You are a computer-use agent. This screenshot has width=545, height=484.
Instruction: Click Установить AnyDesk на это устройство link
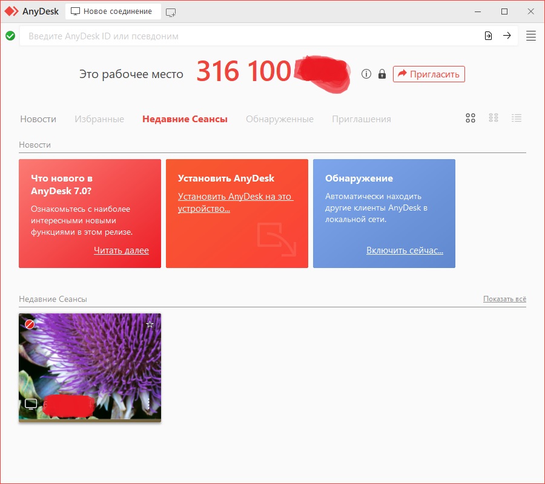pyautogui.click(x=236, y=203)
